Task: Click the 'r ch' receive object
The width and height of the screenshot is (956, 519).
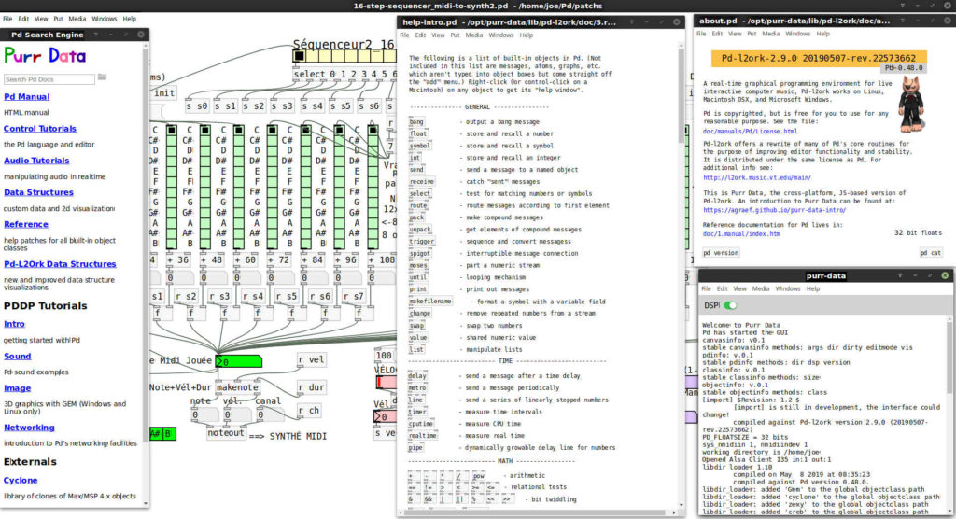Action: (x=309, y=411)
